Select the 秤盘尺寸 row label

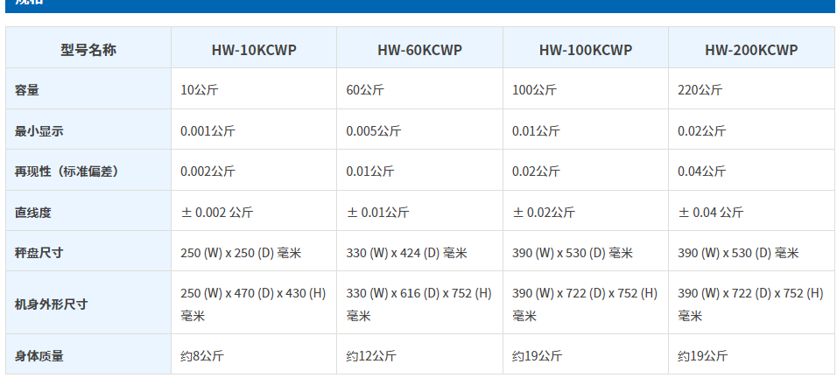[39, 253]
